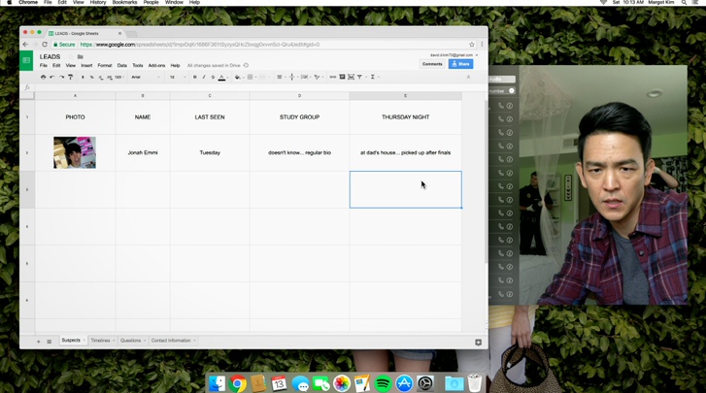The height and width of the screenshot is (393, 706).
Task: Open Spotify from the dock
Action: tap(384, 383)
